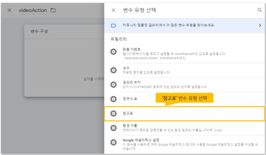The image size is (266, 155).
Task: Select the 임의의 숫자 variable type
Action: [x=184, y=85]
